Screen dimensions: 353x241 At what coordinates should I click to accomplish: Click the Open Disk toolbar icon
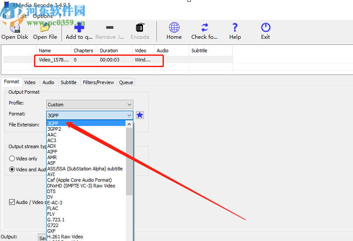[15, 27]
